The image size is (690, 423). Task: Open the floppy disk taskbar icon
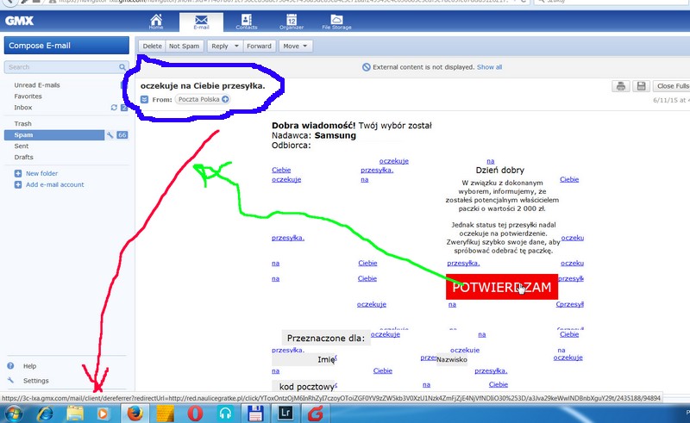255,414
